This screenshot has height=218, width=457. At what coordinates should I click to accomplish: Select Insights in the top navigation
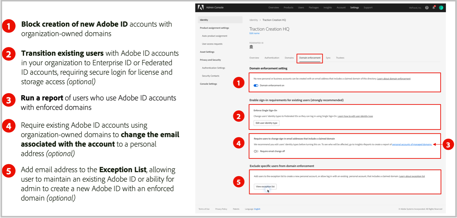pos(327,7)
